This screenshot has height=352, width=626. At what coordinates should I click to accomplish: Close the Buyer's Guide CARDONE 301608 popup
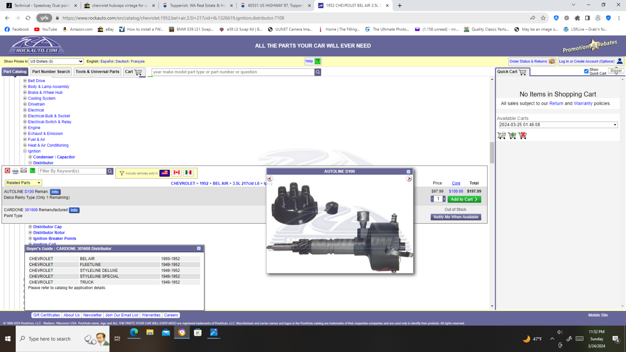coord(199,249)
